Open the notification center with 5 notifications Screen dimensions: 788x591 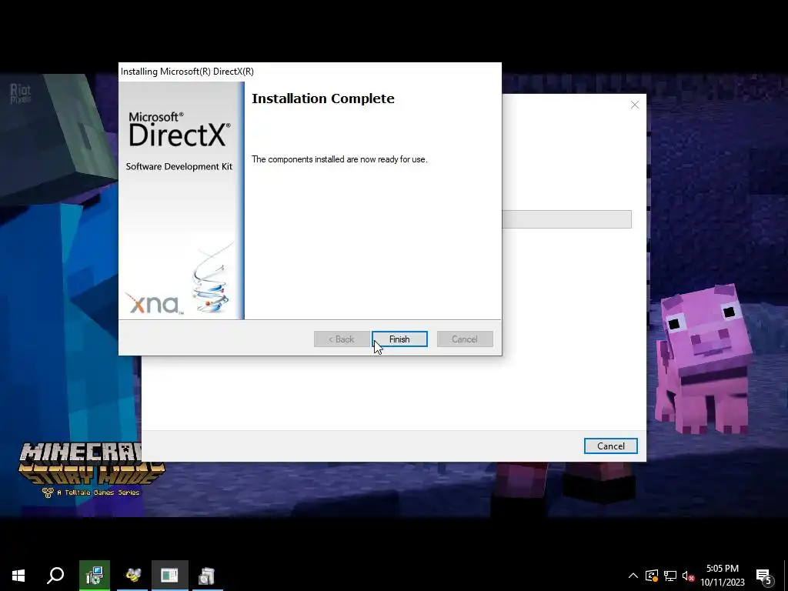[765, 577]
